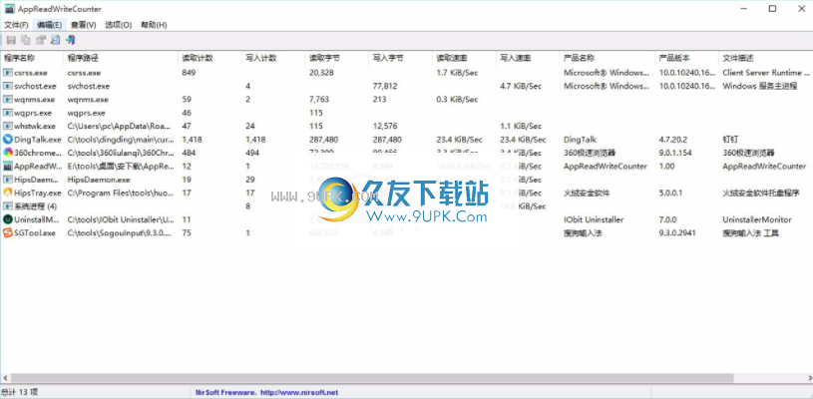Click the AppReadWriteCounter title bar icon

[x=9, y=9]
